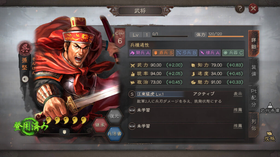Select the 騎兵 A aptitude badge
The image size is (280, 157).
[x=140, y=53]
